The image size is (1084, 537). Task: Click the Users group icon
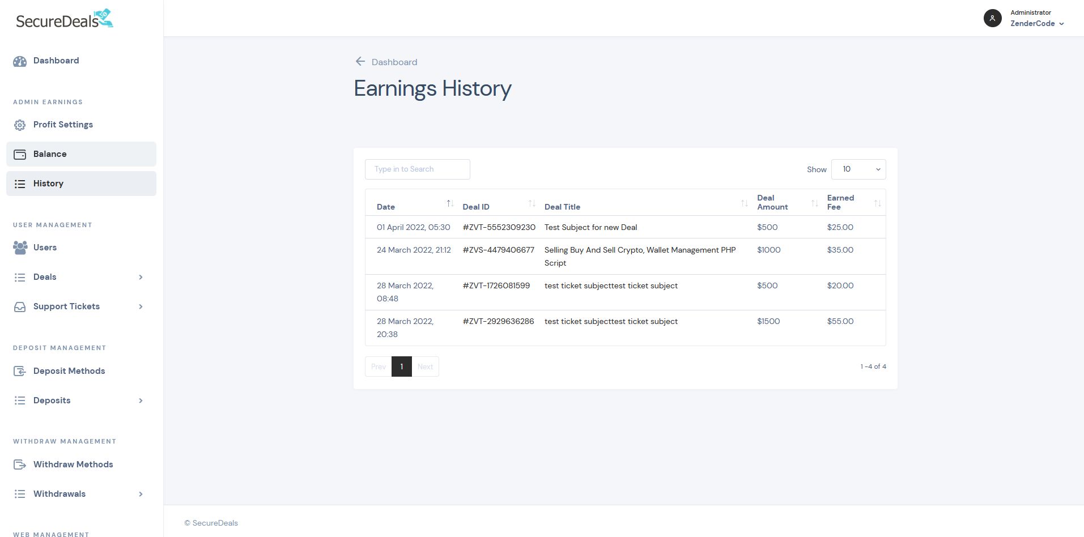tap(20, 248)
